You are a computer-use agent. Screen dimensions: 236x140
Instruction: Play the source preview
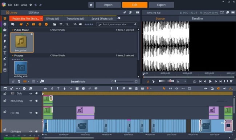[x=210, y=81]
